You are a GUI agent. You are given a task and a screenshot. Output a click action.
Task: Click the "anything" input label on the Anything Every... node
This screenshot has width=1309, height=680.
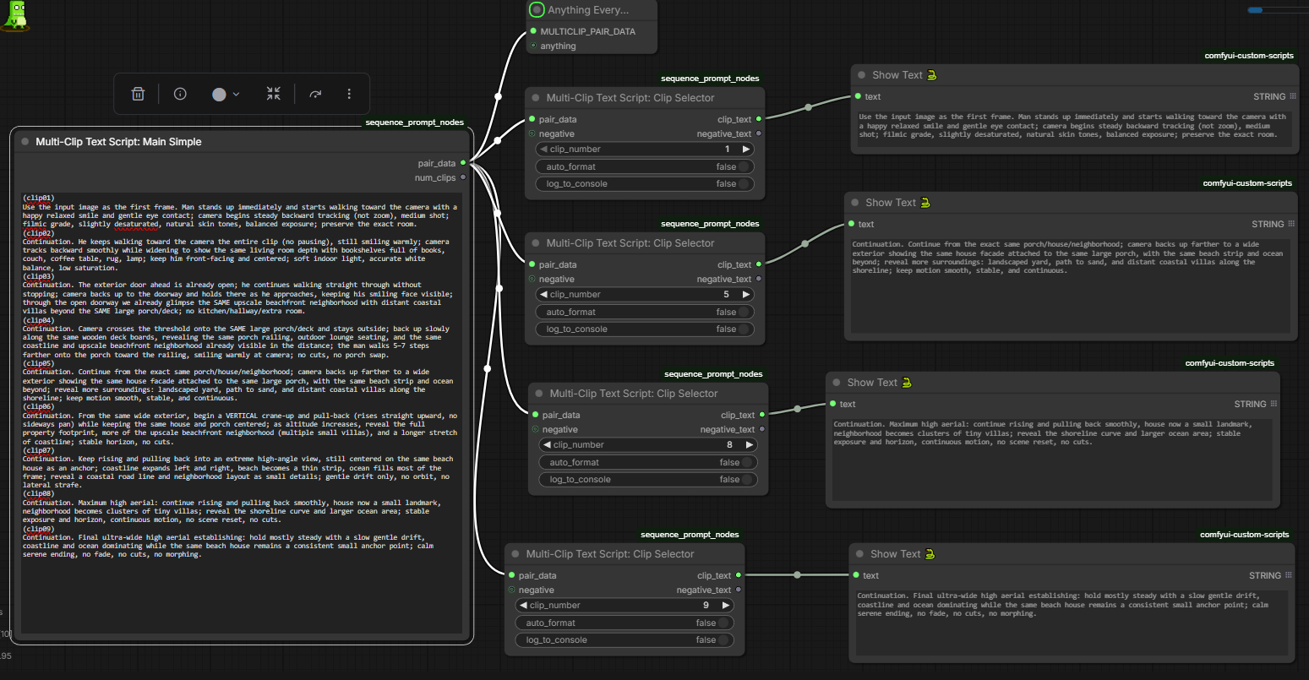[x=558, y=46]
